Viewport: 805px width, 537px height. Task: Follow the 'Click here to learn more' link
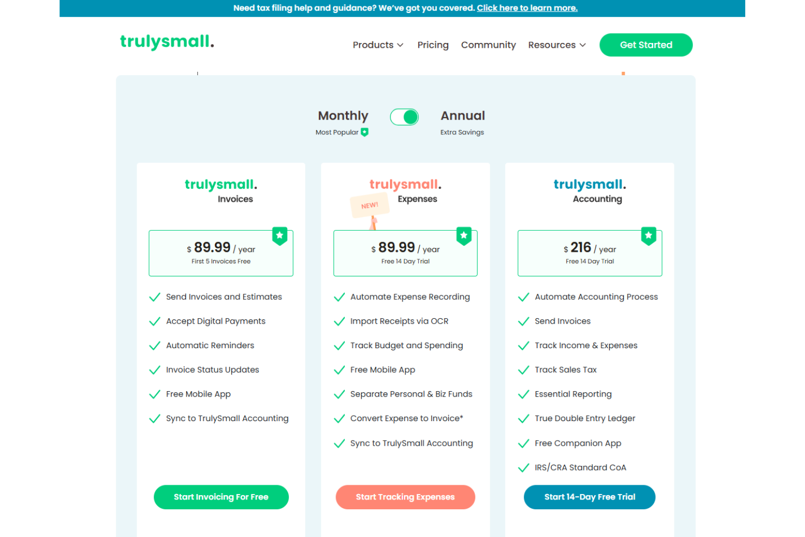[x=527, y=8]
